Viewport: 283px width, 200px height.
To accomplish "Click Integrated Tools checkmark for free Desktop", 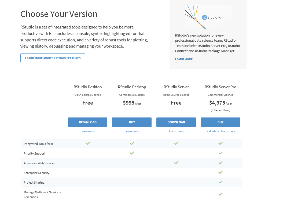I will point(87,143).
